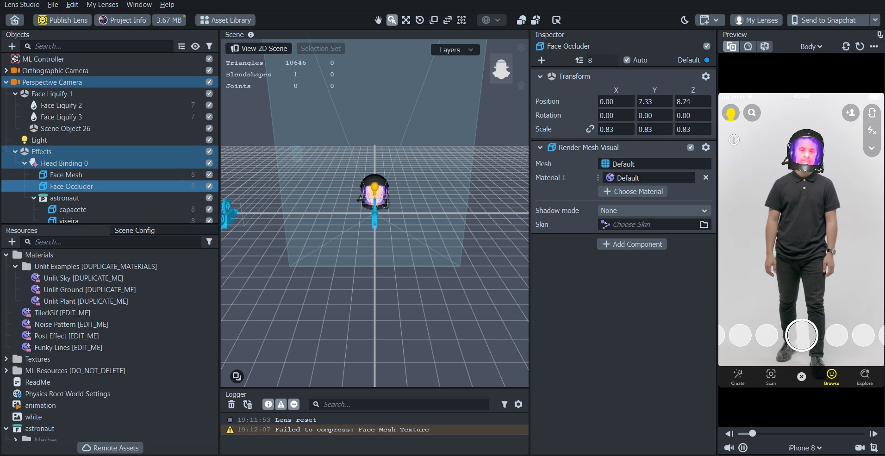885x456 pixels.
Task: Clear the Logger with trash icon
Action: point(231,404)
